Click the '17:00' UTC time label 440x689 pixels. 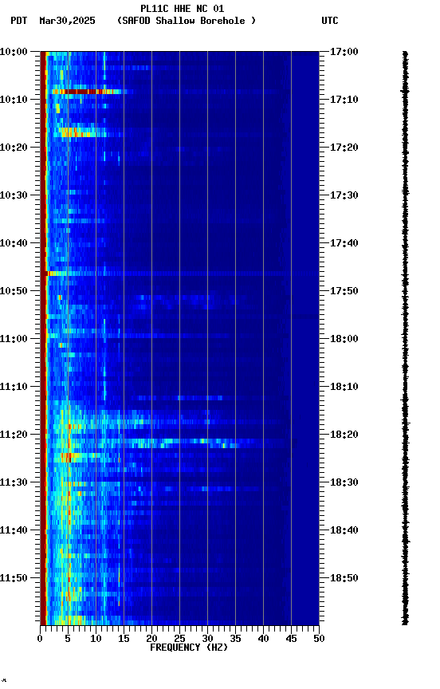click(x=344, y=52)
